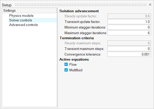Click the Transient update factor input field
The image size is (154, 109).
coord(129,22)
